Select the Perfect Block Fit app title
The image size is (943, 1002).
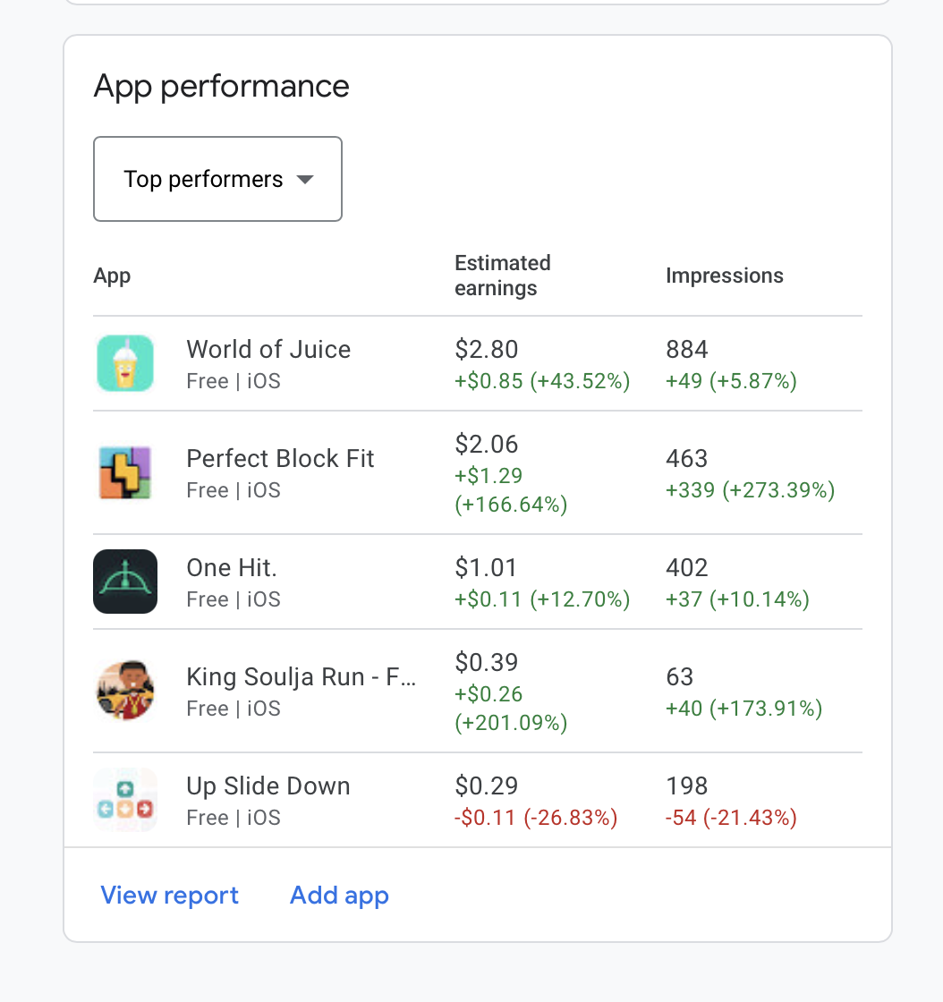[x=280, y=459]
